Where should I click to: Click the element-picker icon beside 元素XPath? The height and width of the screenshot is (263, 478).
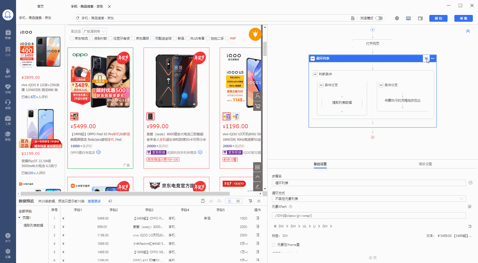click(x=470, y=207)
